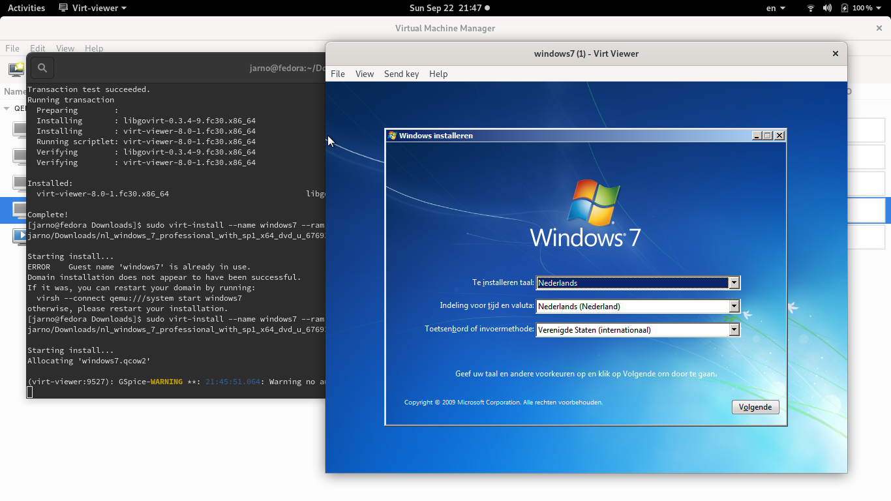This screenshot has height=501, width=891.
Task: Click the terminal cursor prompt block
Action: [29, 392]
